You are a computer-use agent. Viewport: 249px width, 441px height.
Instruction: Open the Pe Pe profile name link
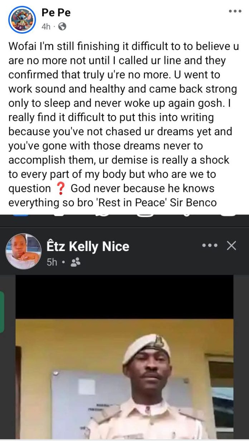(56, 13)
